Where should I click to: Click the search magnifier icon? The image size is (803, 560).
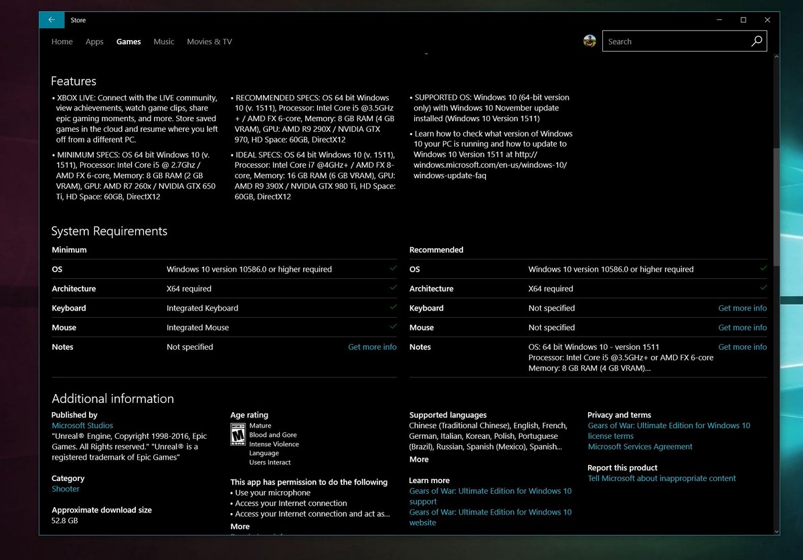pos(756,41)
